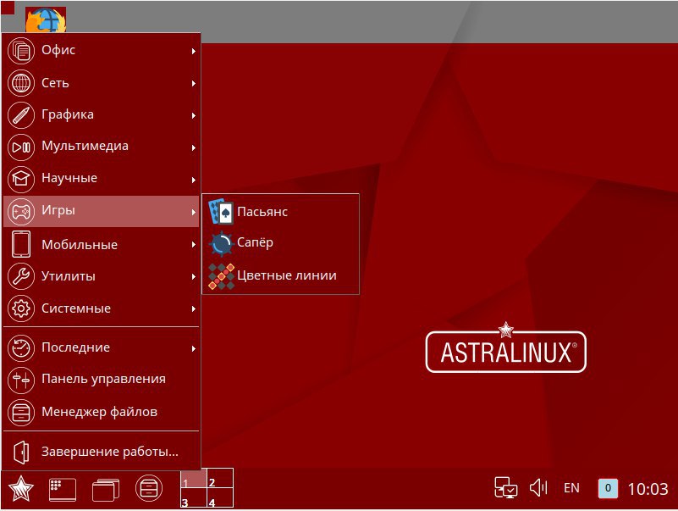Choose Завершение работы...

click(x=102, y=453)
